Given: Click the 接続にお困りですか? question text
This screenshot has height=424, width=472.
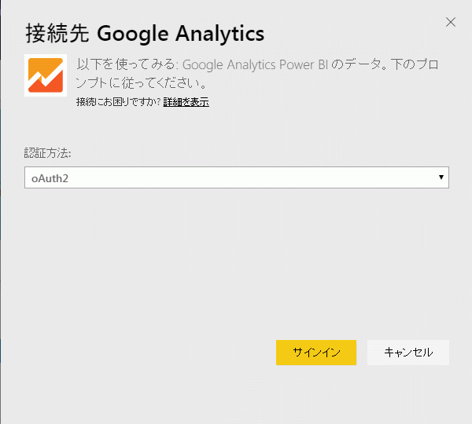Looking at the screenshot, I should click(x=118, y=102).
